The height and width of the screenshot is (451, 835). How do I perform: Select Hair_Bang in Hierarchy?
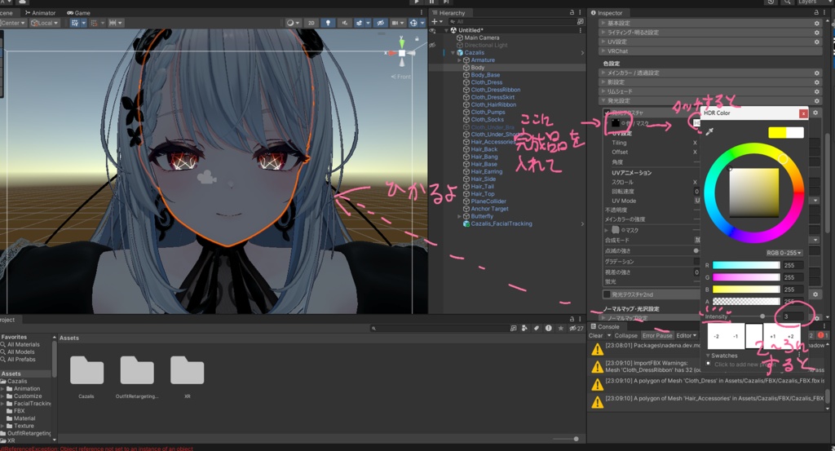click(484, 157)
